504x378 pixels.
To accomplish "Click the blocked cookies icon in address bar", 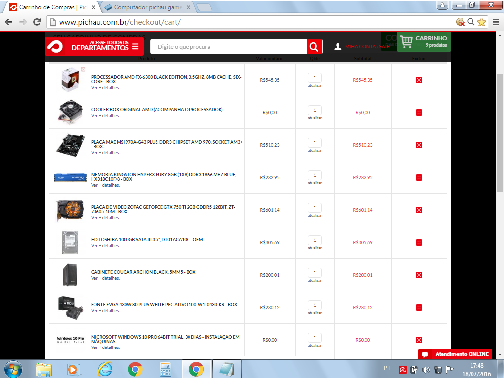I will coord(460,22).
